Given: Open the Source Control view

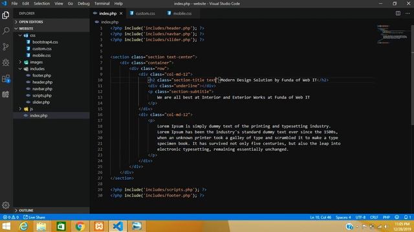Looking at the screenshot, I should pyautogui.click(x=6, y=46).
